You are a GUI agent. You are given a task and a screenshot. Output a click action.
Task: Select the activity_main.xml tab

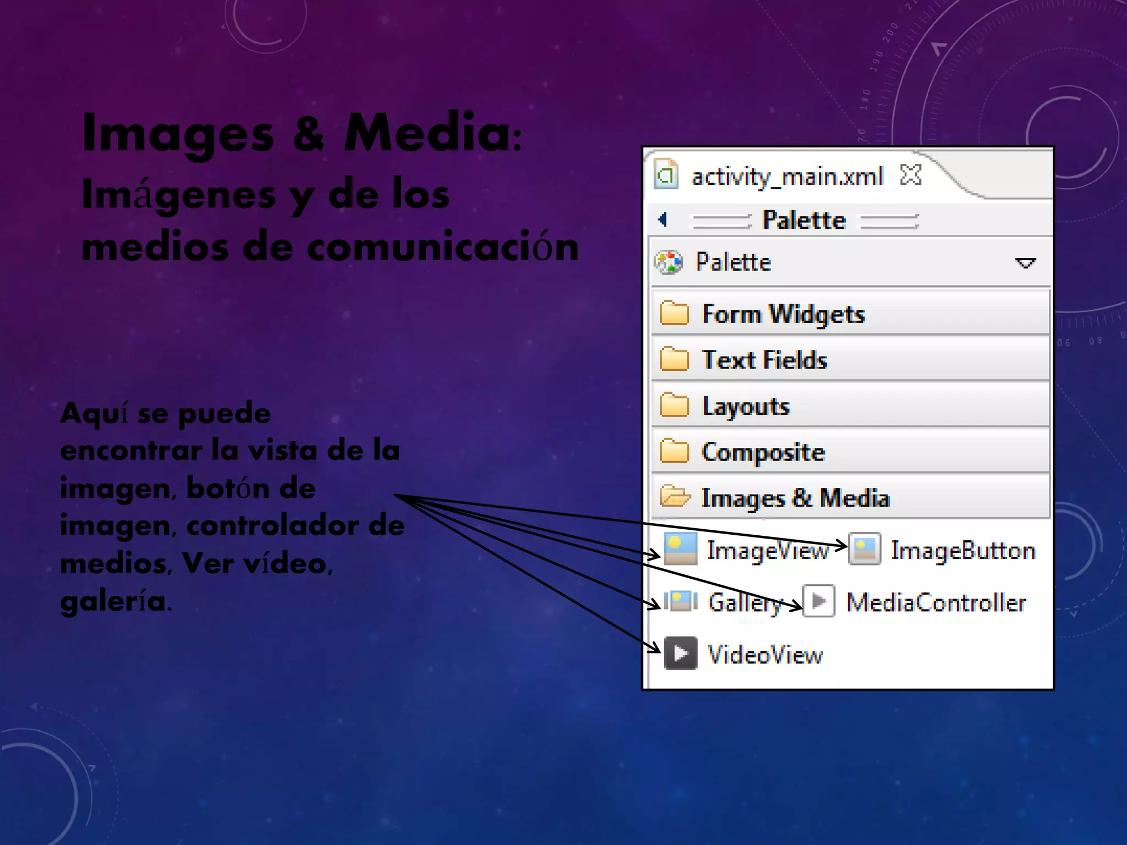tap(787, 177)
